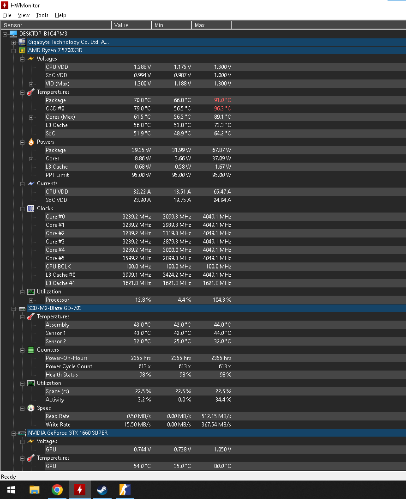Click the Max column header

coord(212,25)
